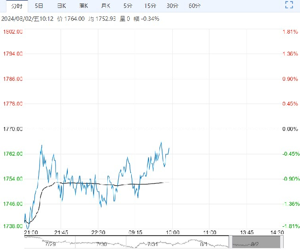
Task: Click the 7/31 date in bottom navigator
Action: [x=152, y=244]
